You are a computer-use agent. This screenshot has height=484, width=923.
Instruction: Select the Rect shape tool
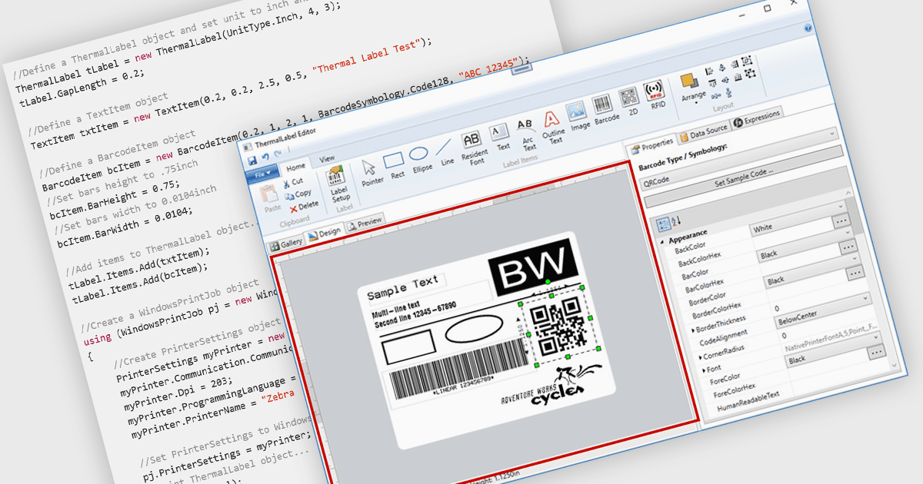point(395,164)
